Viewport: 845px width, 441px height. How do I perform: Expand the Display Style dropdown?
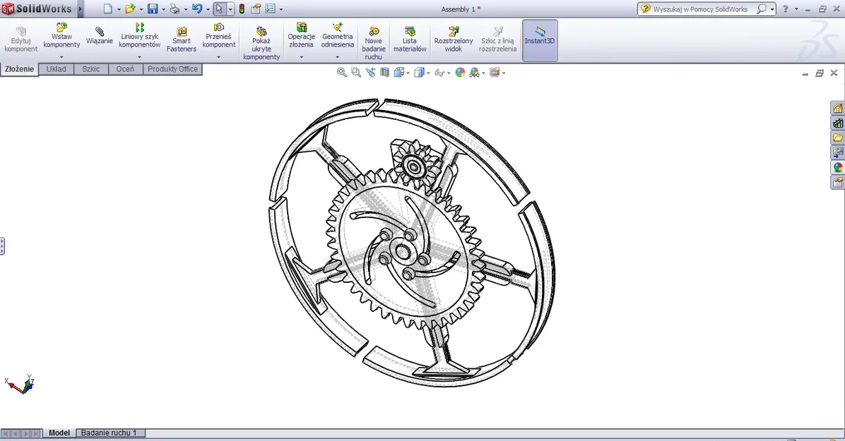click(x=429, y=72)
